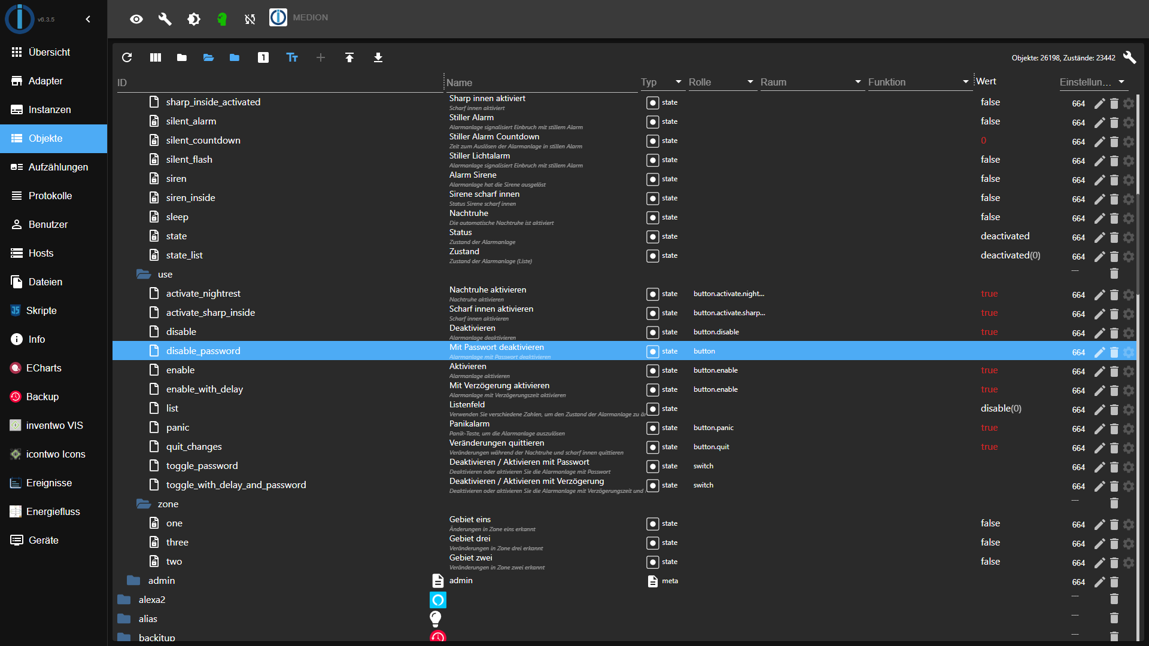Toggle visibility eye icon in top bar

[x=136, y=19]
